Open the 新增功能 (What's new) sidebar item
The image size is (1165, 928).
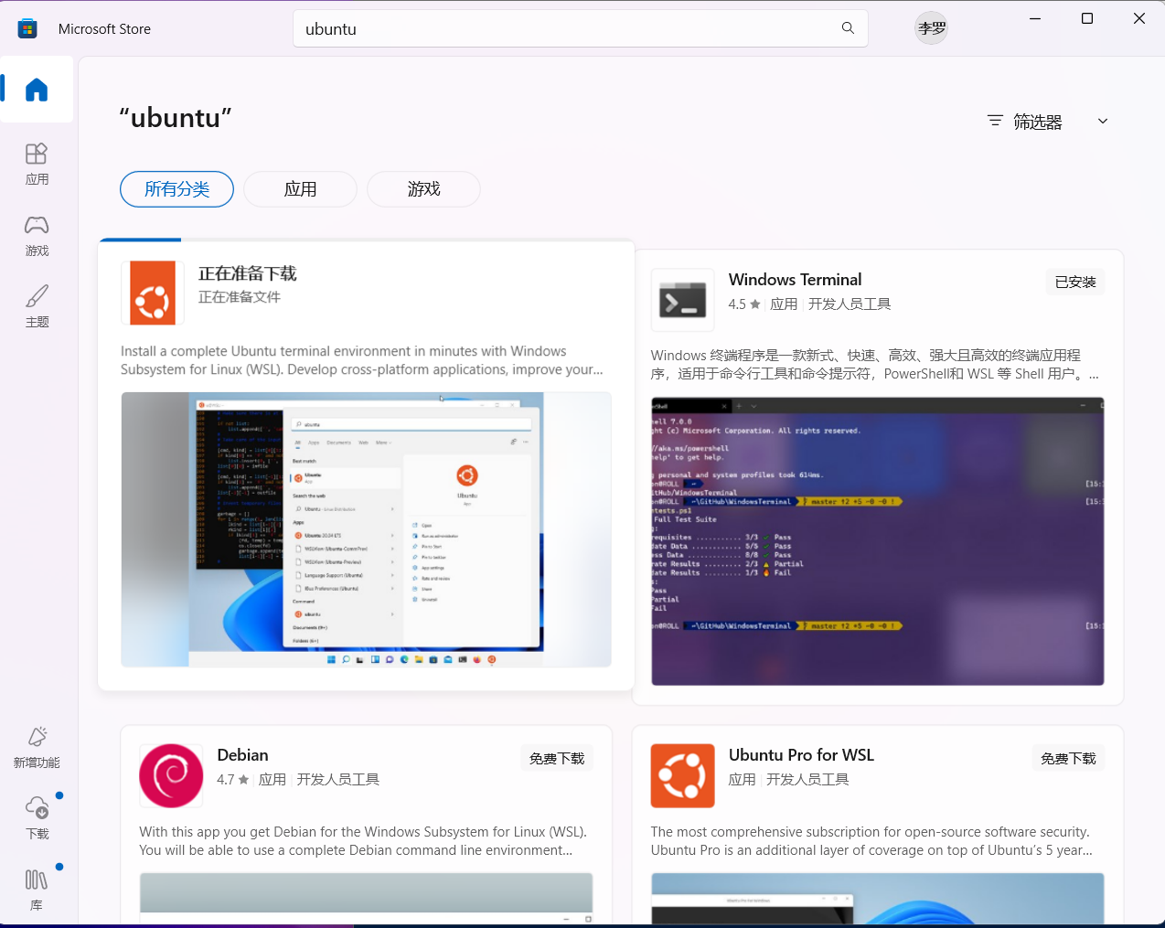point(37,747)
